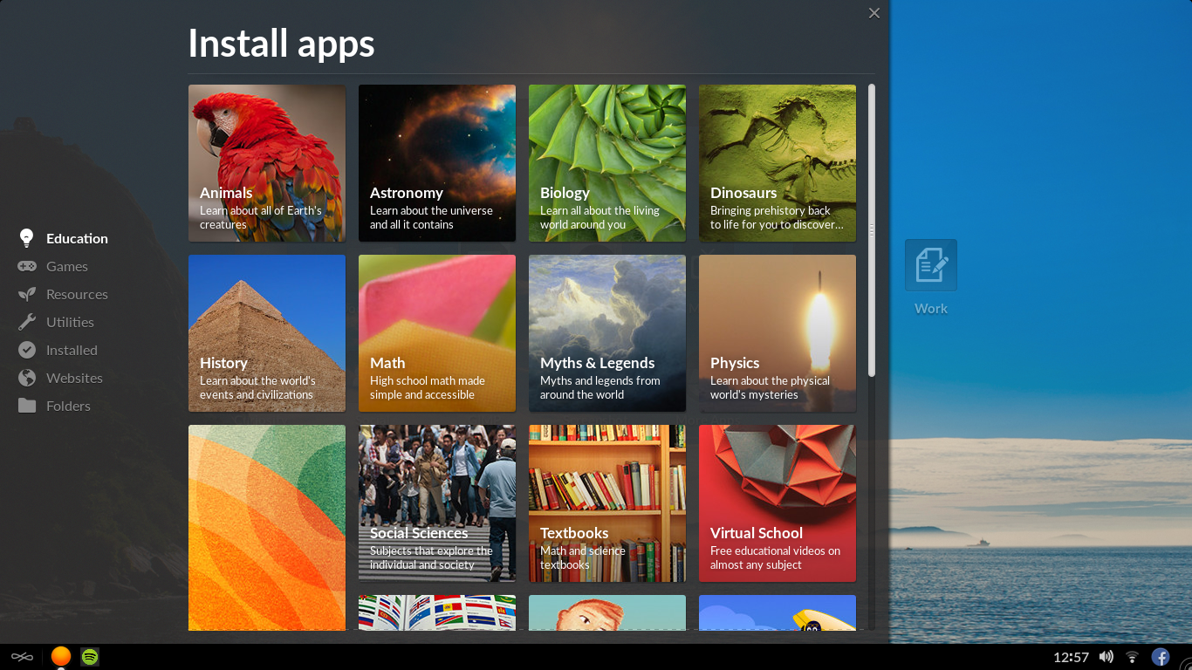Screen dimensions: 1192x670
Task: Open the cartoon character tile
Action: tap(607, 612)
